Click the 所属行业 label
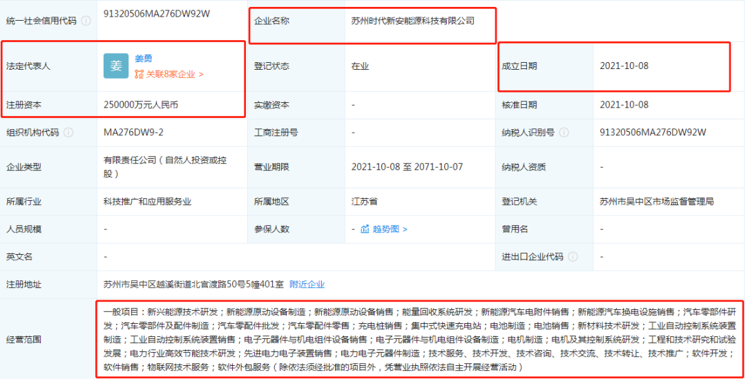Viewport: 746px width, 379px height. coord(23,202)
